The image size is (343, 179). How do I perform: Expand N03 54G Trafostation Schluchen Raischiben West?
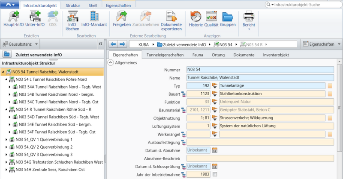[x=6, y=162]
